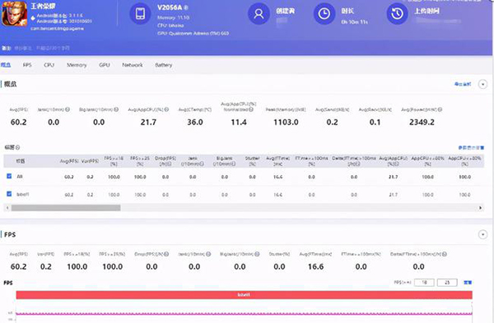Click help icon beside Avg(AppCPU) metric
Image resolution: width=494 pixels, height=323 pixels.
pos(166,109)
